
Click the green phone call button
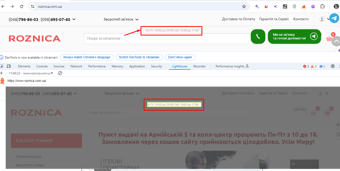coord(258,37)
